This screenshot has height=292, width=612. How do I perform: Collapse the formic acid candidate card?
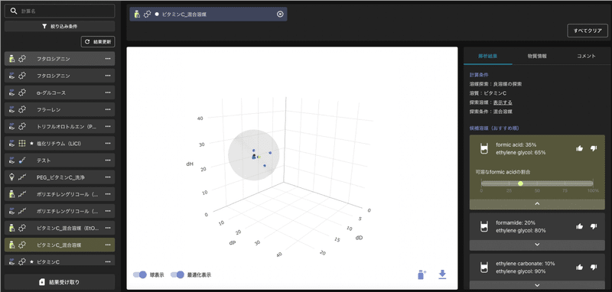click(537, 204)
